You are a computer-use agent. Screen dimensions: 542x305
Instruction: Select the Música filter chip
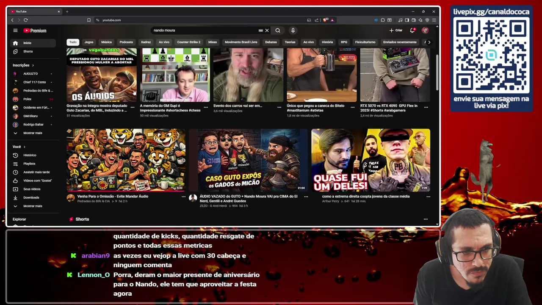[x=106, y=42]
